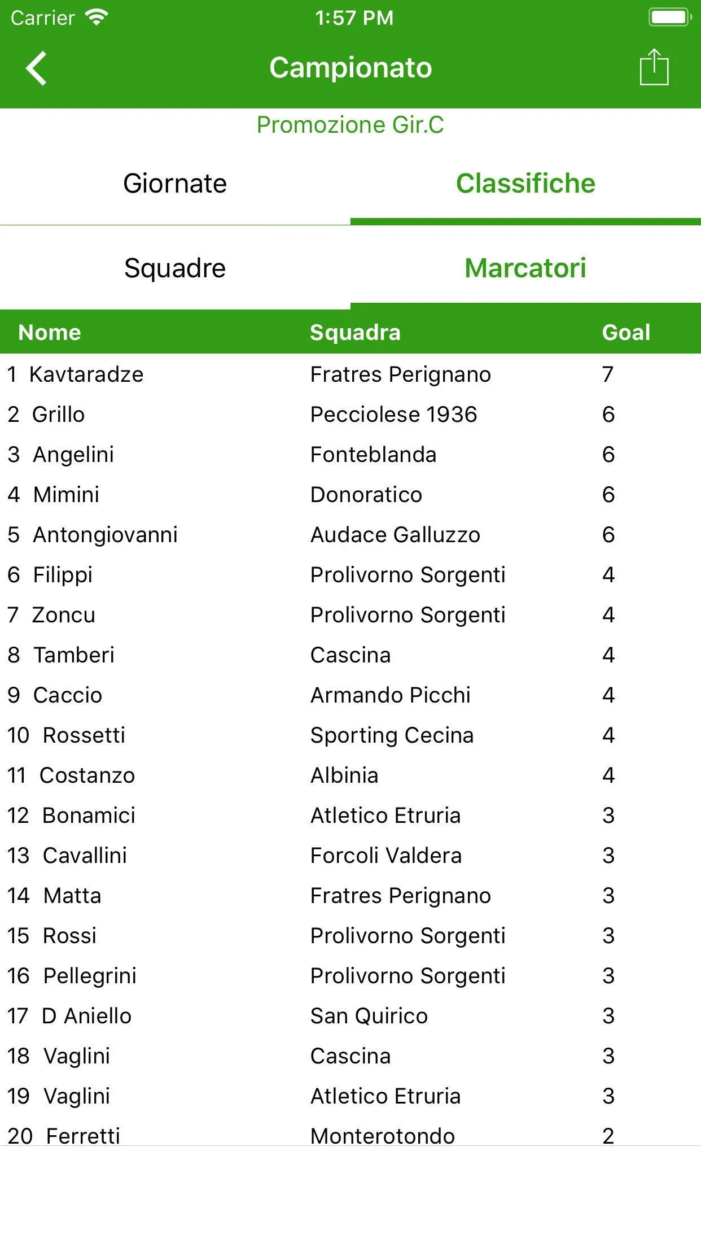Screen dimensions: 701x1247
Task: Tap the Promozione Gir.C league title
Action: point(350,125)
